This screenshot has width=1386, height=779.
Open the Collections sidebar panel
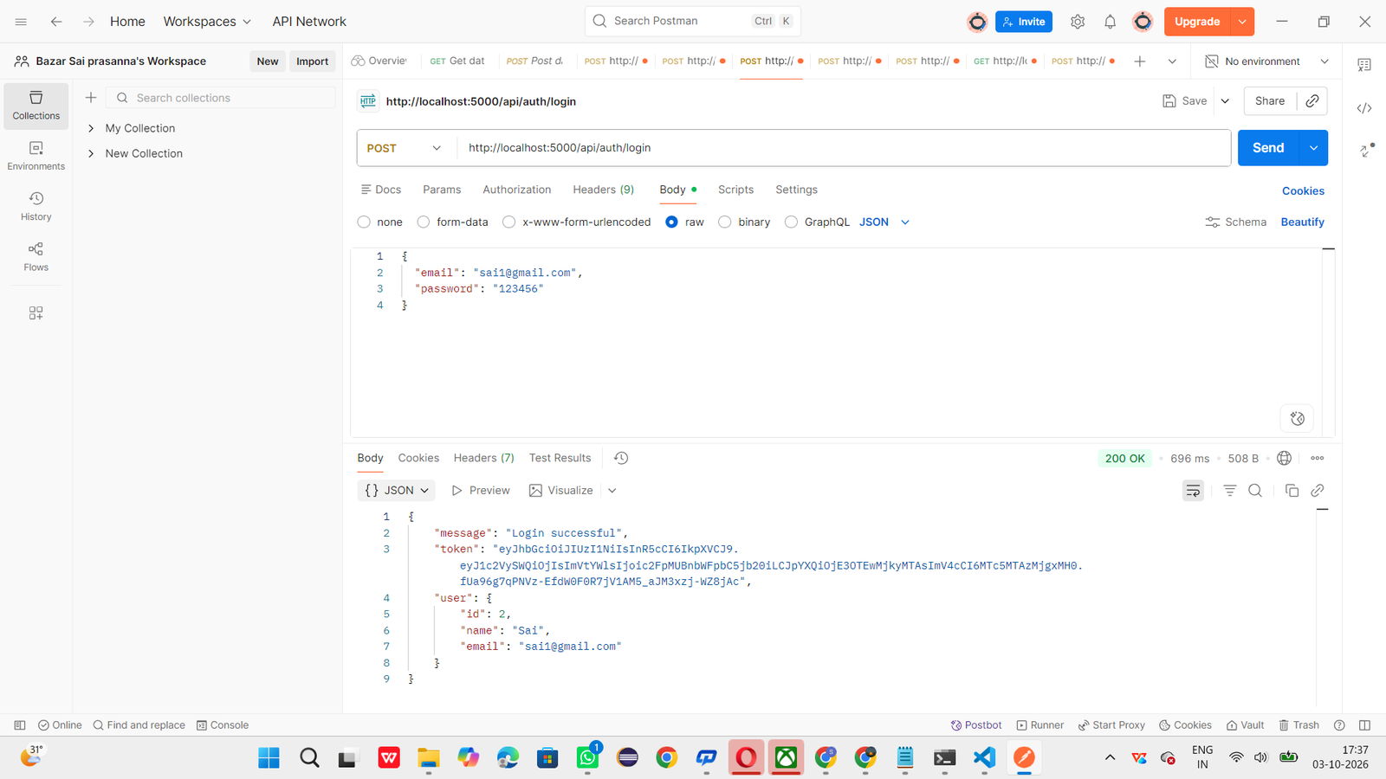tap(36, 106)
